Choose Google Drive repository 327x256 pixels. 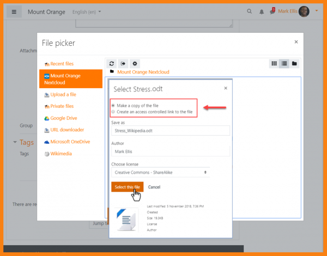tap(63, 118)
